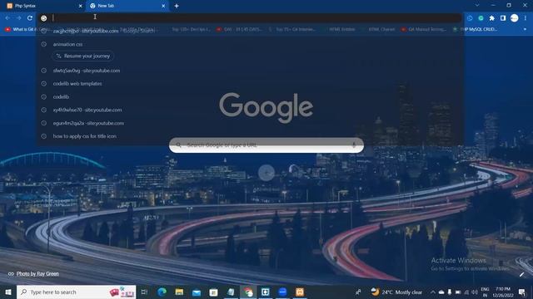Select the New Tab browser tab
Screen dimensions: 533x299
[x=127, y=6]
